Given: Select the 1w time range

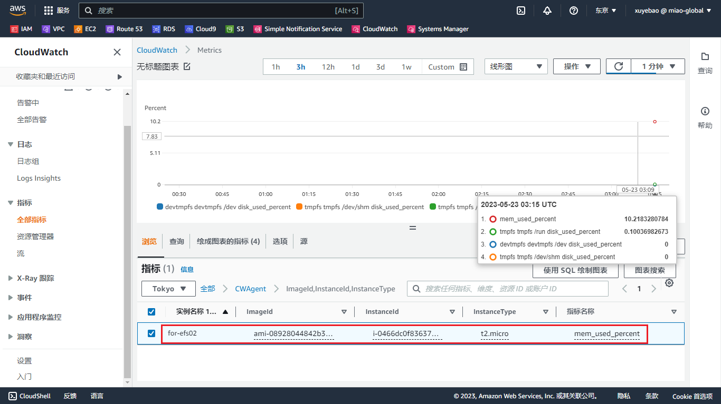Looking at the screenshot, I should point(406,67).
